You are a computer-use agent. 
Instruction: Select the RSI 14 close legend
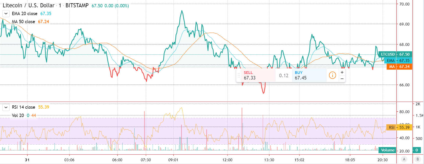(23, 107)
